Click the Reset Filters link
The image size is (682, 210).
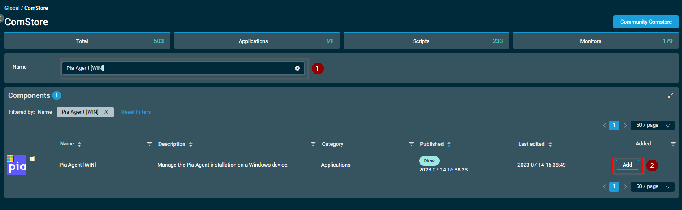[x=136, y=112]
